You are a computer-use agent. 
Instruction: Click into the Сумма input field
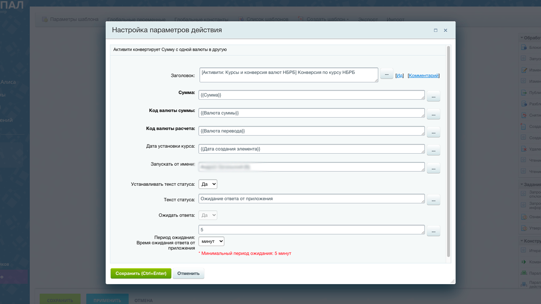click(x=311, y=95)
